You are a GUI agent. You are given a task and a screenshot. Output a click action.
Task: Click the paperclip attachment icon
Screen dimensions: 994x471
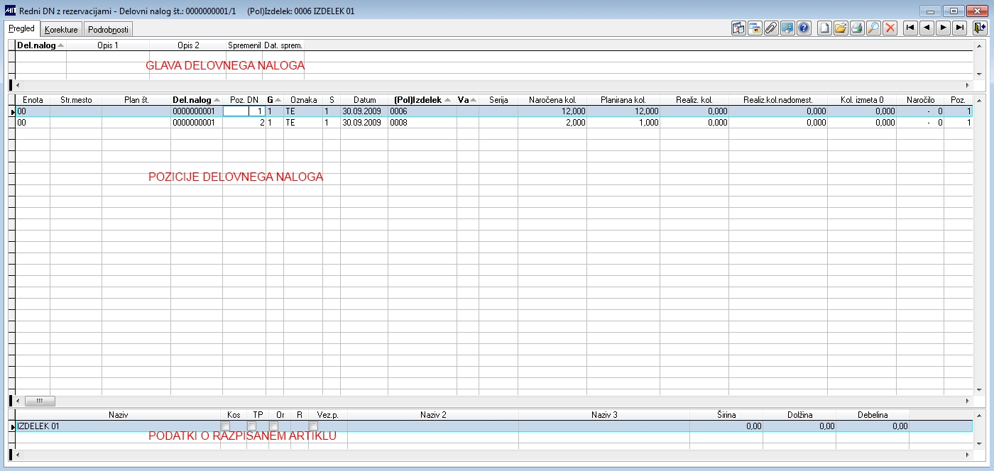tap(771, 28)
